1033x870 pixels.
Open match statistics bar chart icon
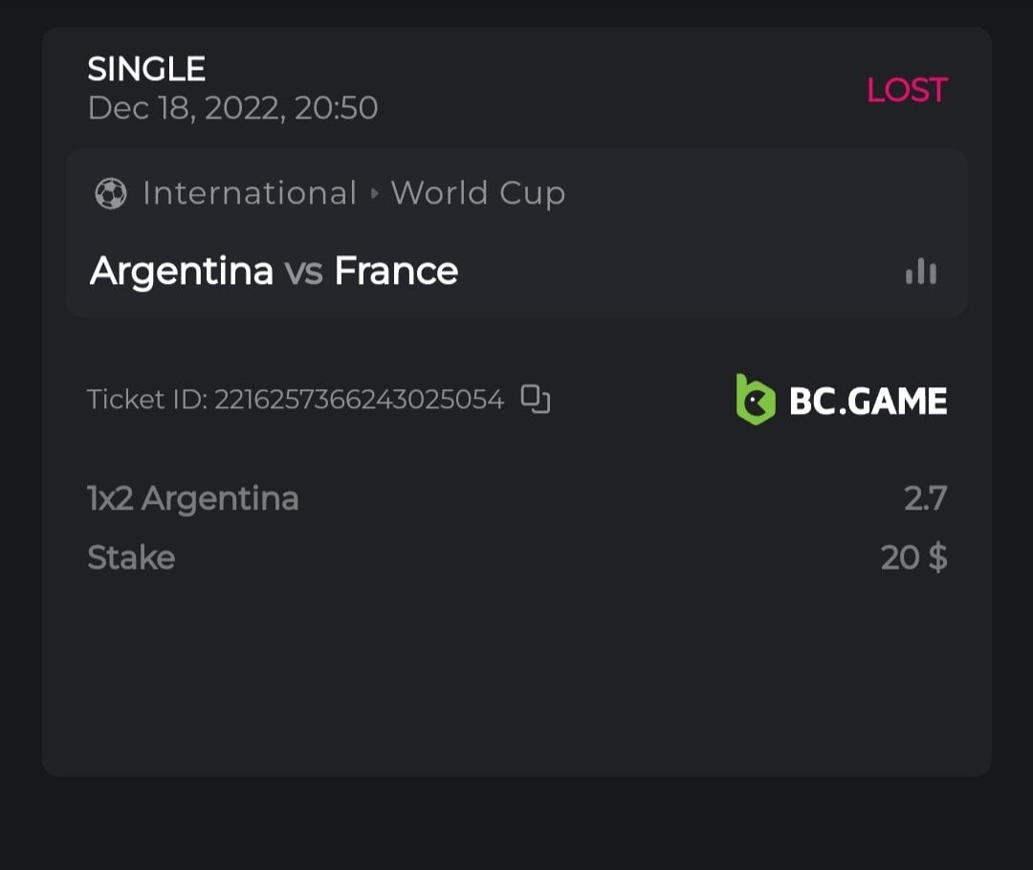(920, 272)
